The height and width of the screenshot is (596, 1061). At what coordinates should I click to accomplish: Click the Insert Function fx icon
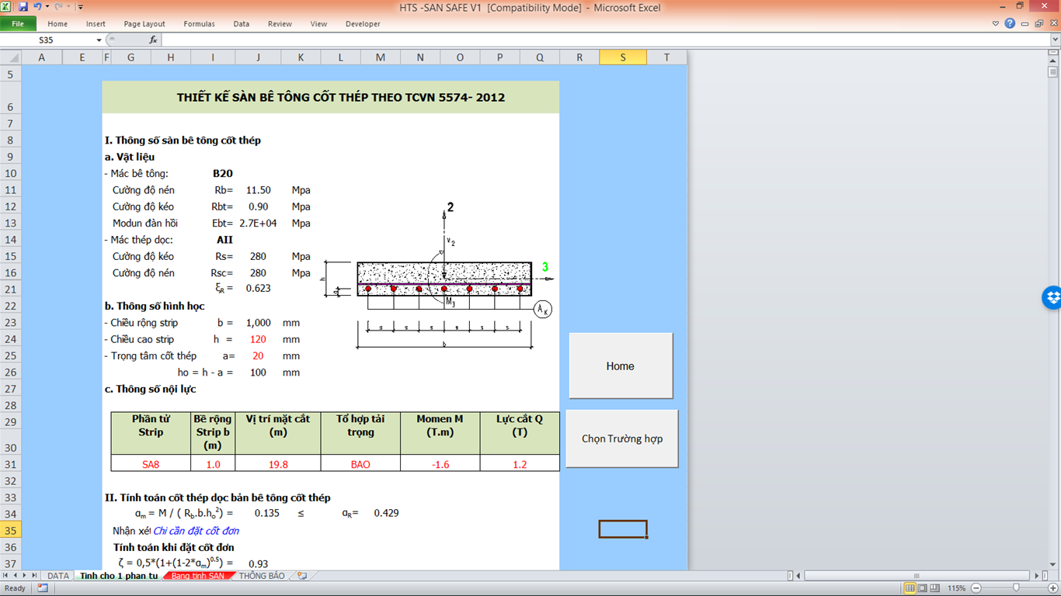153,40
